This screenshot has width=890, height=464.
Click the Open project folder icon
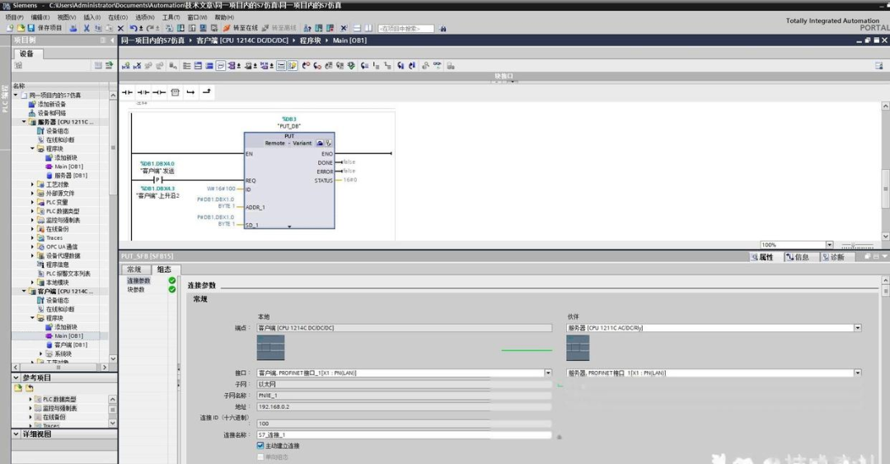(x=21, y=28)
